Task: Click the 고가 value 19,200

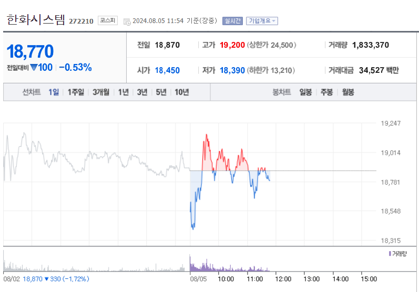Action: [232, 45]
